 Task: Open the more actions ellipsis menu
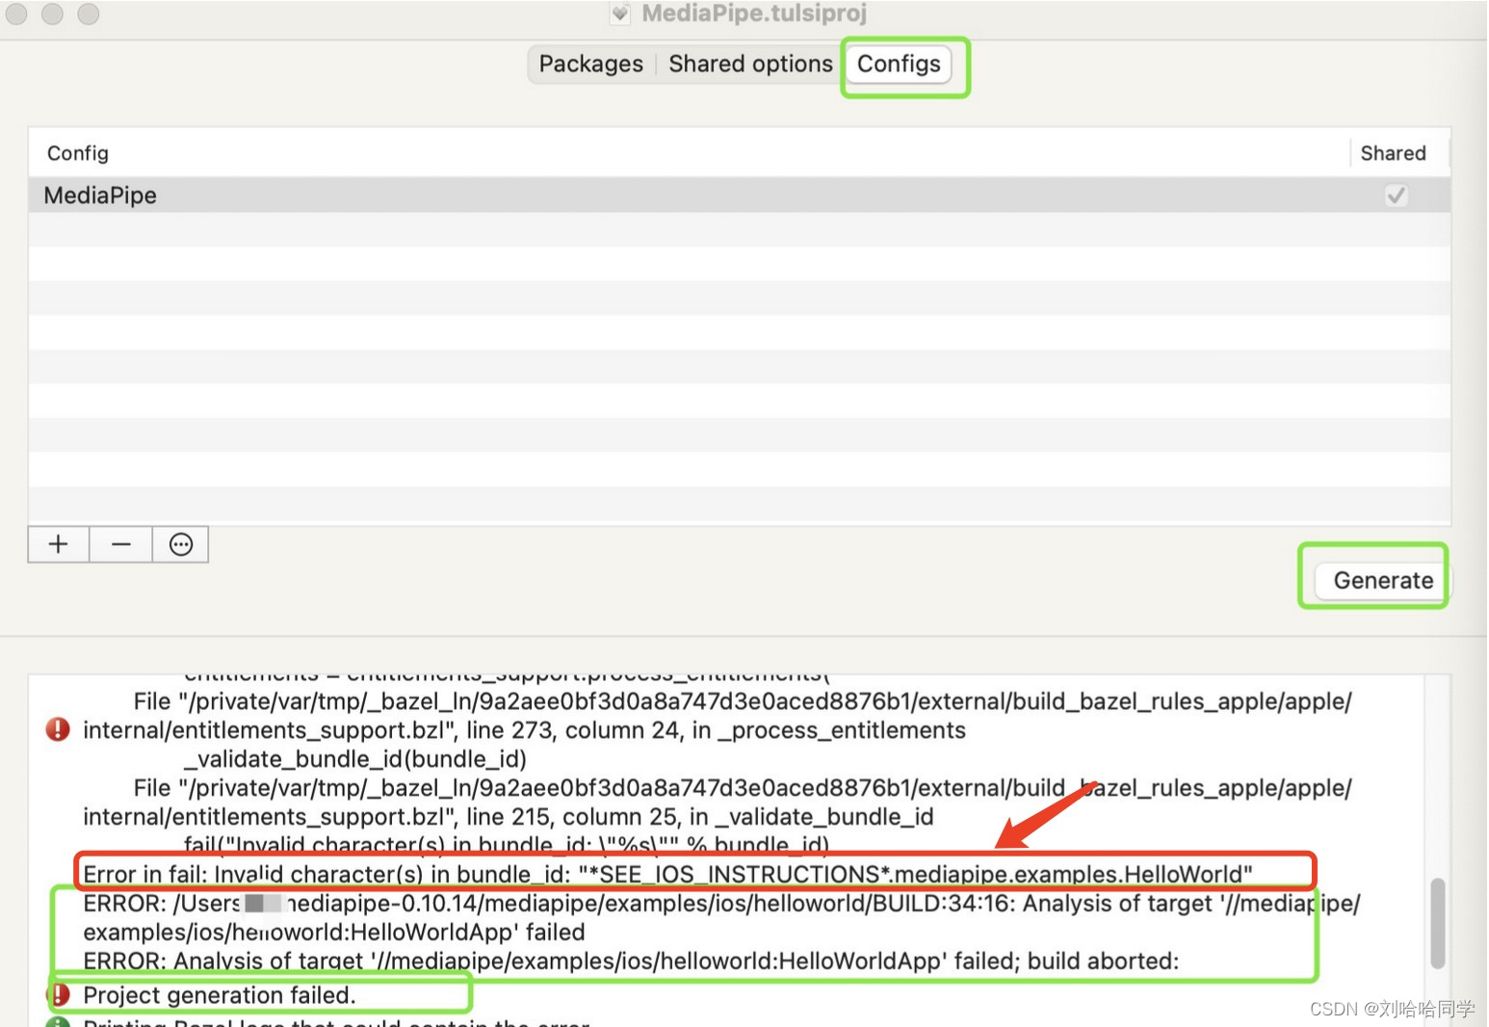point(180,544)
